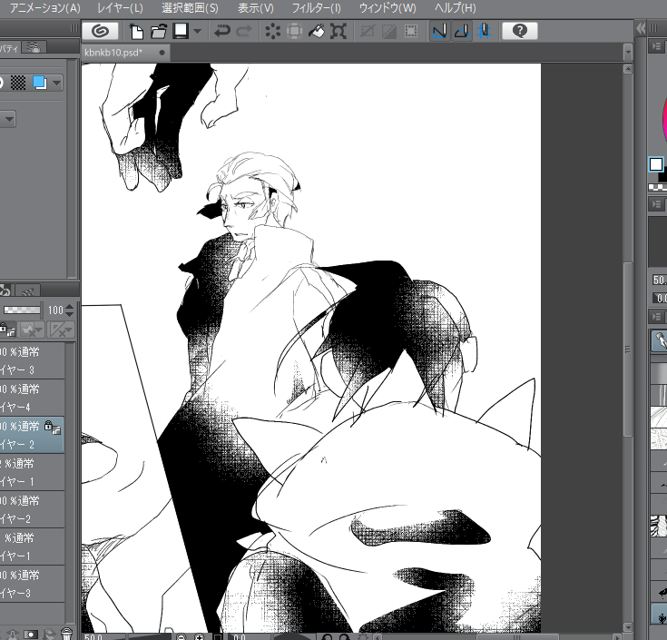Create layer mask with bottom mask icon
This screenshot has width=667, height=640.
(30, 634)
